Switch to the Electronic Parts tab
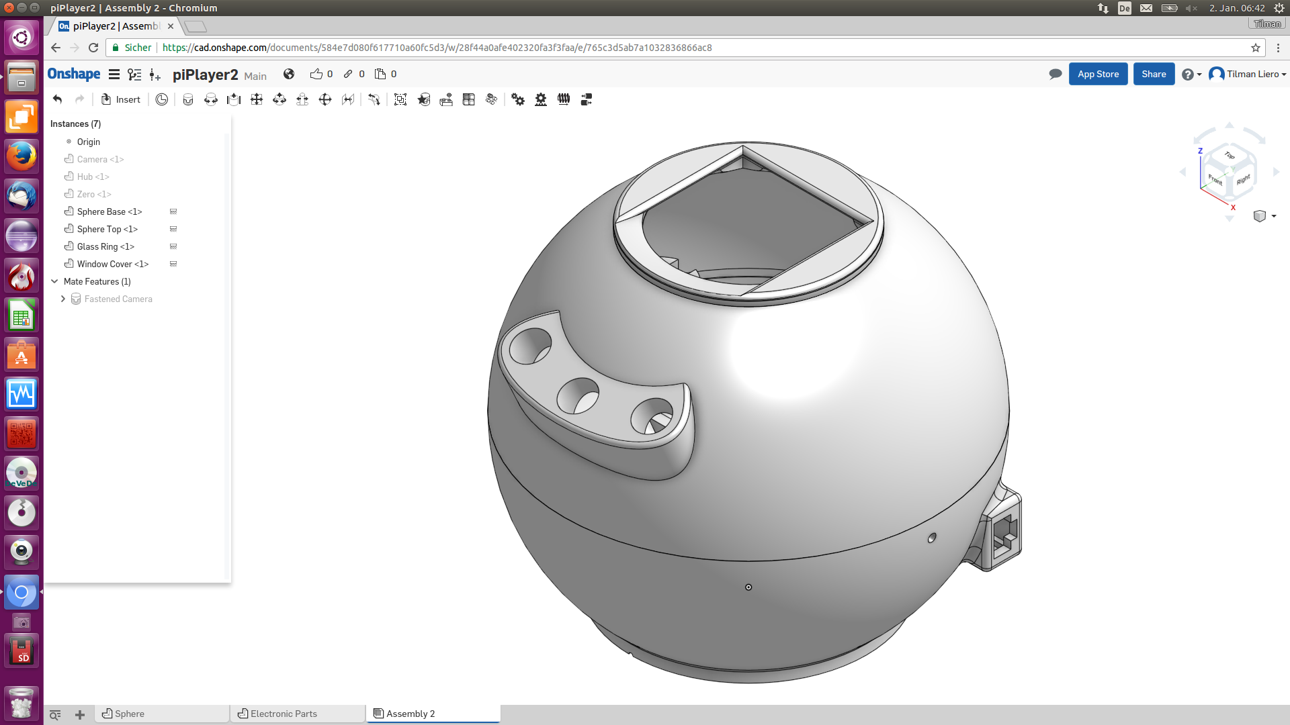Viewport: 1290px width, 725px height. (x=298, y=714)
